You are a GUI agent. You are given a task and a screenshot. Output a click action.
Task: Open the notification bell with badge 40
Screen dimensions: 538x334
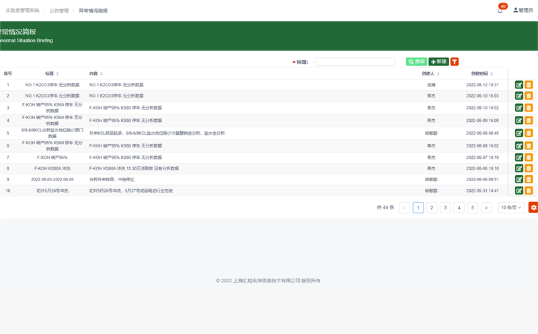pos(500,10)
